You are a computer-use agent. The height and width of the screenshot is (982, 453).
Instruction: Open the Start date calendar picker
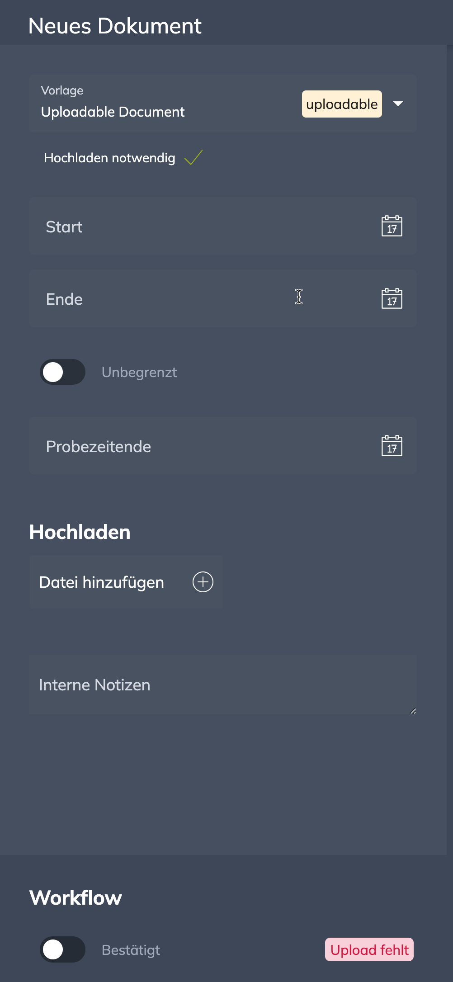[x=392, y=226]
